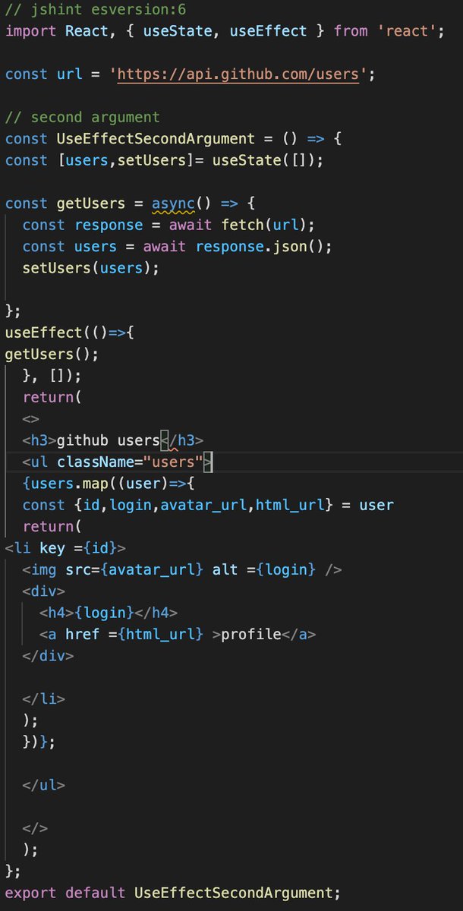Click 'key' attribute on the li tag
This screenshot has width=463, height=911.
(x=52, y=547)
